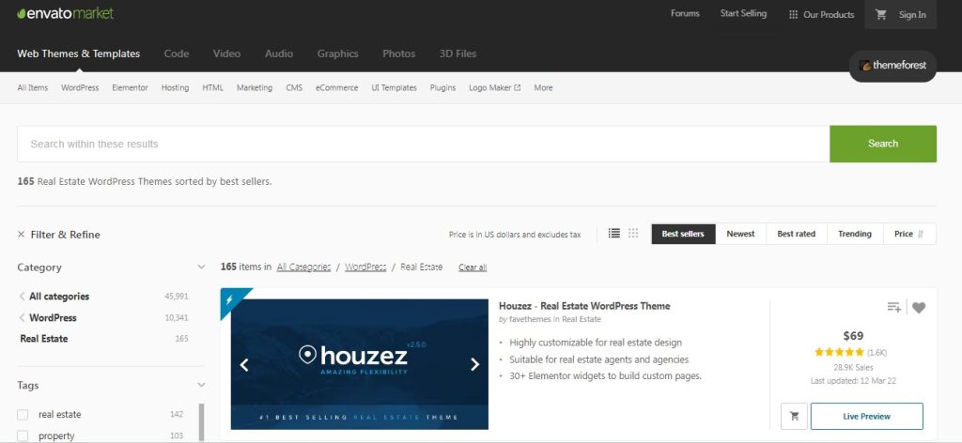This screenshot has width=962, height=443.
Task: Click the lightning badge on Houzez thumbnail
Action: [x=230, y=299]
